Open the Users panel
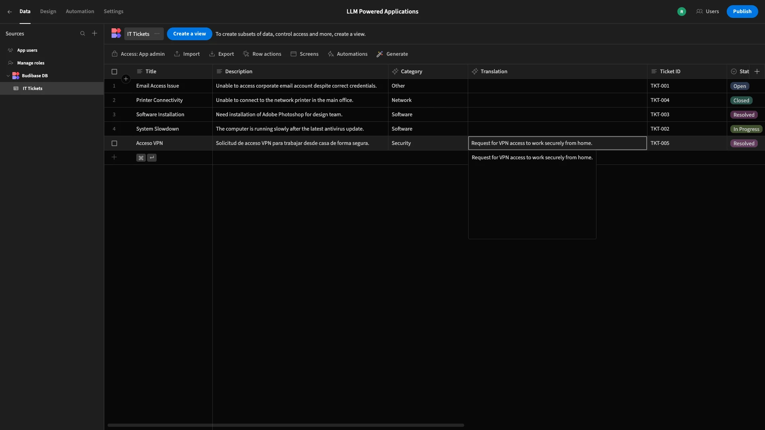The width and height of the screenshot is (765, 430). click(x=708, y=12)
